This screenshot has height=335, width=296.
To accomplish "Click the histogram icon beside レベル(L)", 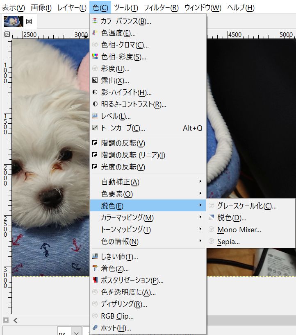I will coord(95,116).
